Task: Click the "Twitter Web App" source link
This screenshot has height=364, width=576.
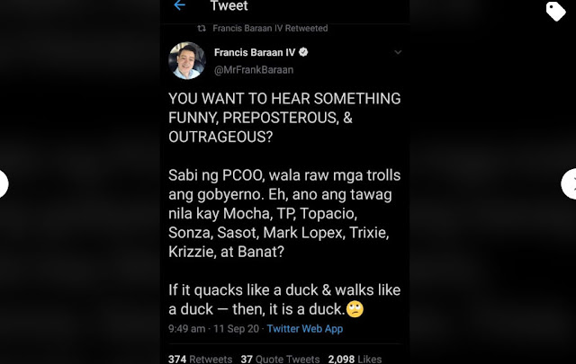Action: (x=304, y=329)
